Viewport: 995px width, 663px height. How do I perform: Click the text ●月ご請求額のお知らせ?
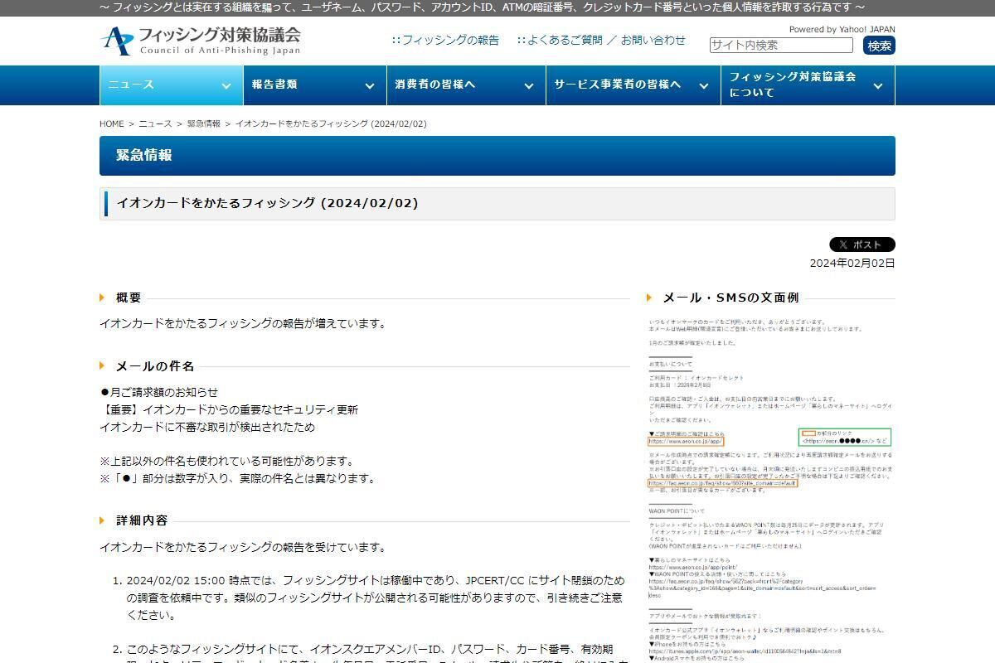159,392
